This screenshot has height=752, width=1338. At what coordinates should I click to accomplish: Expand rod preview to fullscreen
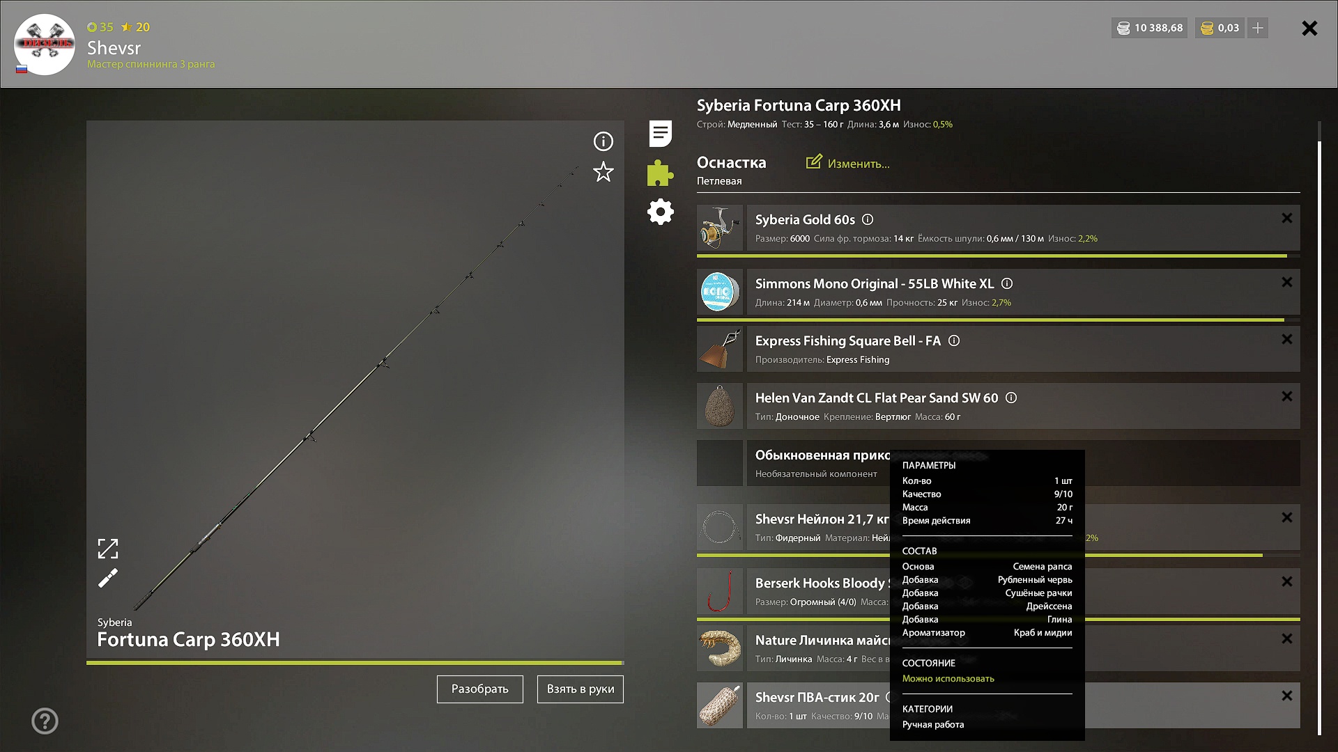pyautogui.click(x=108, y=549)
